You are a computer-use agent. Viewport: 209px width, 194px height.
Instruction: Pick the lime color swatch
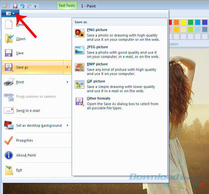click(x=191, y=29)
